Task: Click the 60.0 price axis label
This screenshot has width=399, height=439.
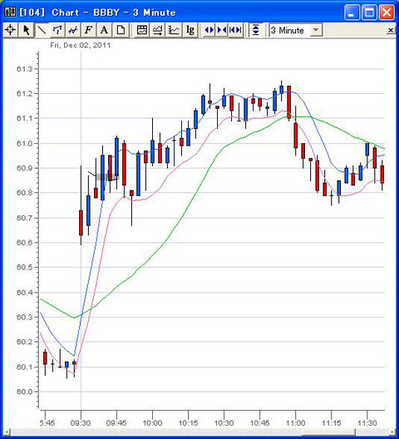Action: tap(24, 392)
